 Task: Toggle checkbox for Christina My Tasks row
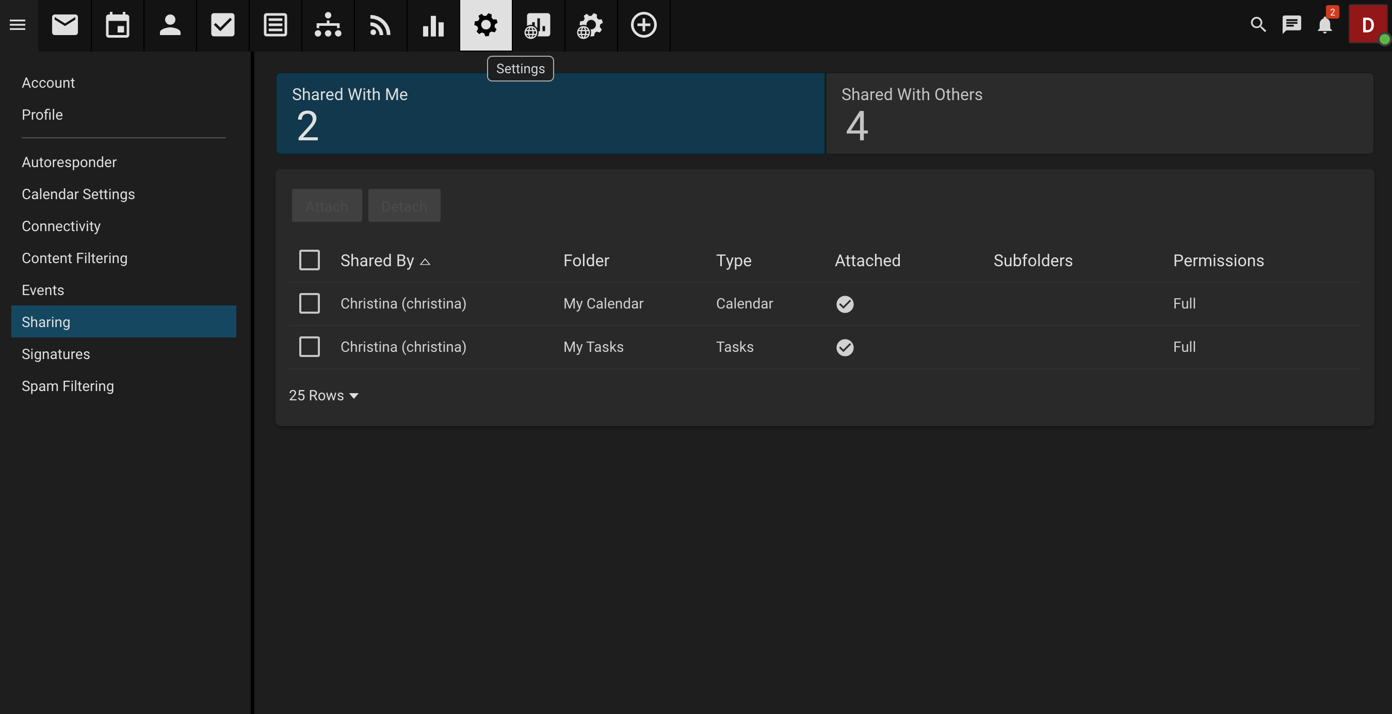310,347
